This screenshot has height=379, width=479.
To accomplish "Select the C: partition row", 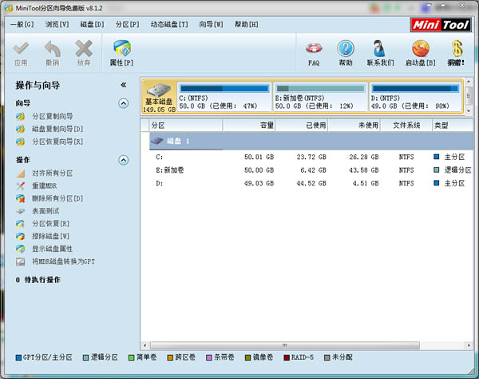I will tap(311, 157).
